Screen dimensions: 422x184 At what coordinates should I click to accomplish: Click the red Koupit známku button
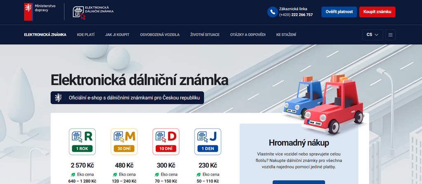(377, 12)
